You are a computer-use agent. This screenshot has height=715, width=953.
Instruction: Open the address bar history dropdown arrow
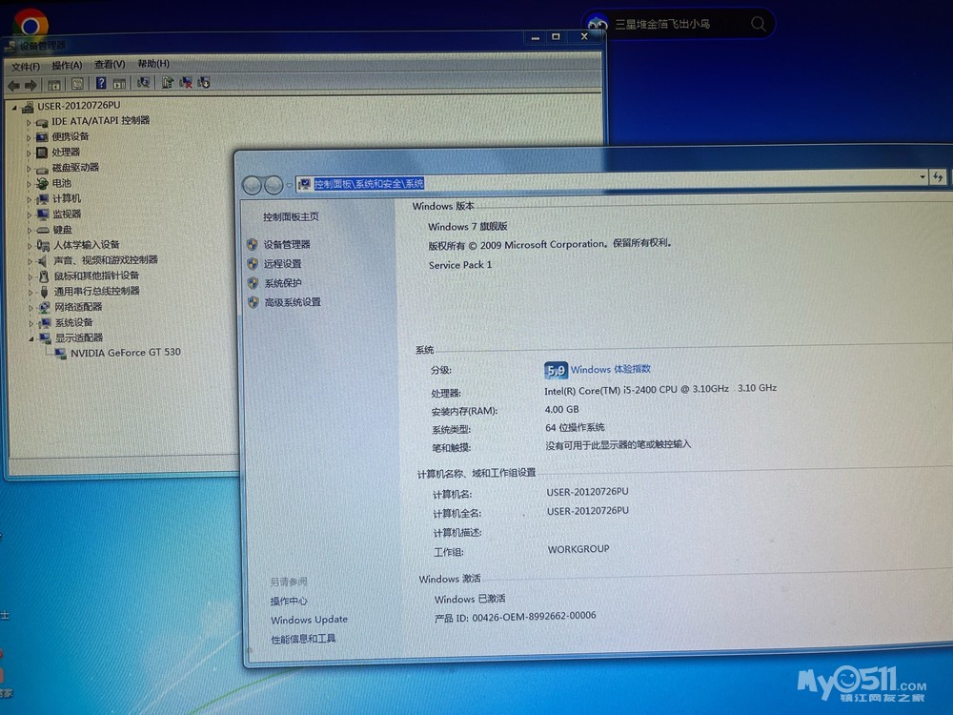(922, 177)
